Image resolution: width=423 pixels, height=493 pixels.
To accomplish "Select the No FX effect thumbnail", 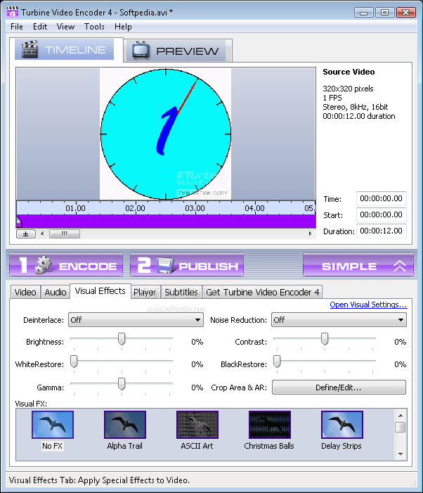I will [x=53, y=425].
